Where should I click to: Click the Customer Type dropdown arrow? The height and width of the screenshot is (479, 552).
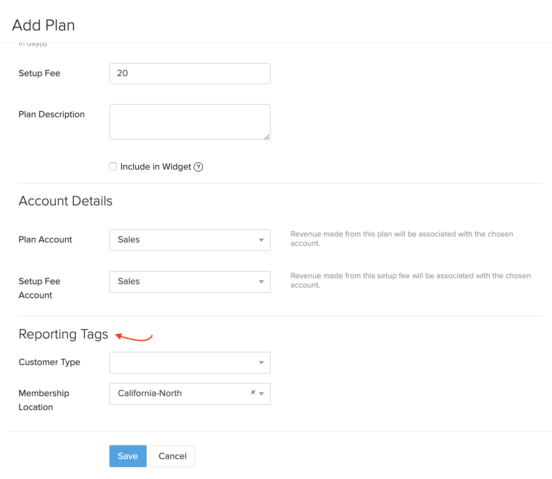pos(261,363)
